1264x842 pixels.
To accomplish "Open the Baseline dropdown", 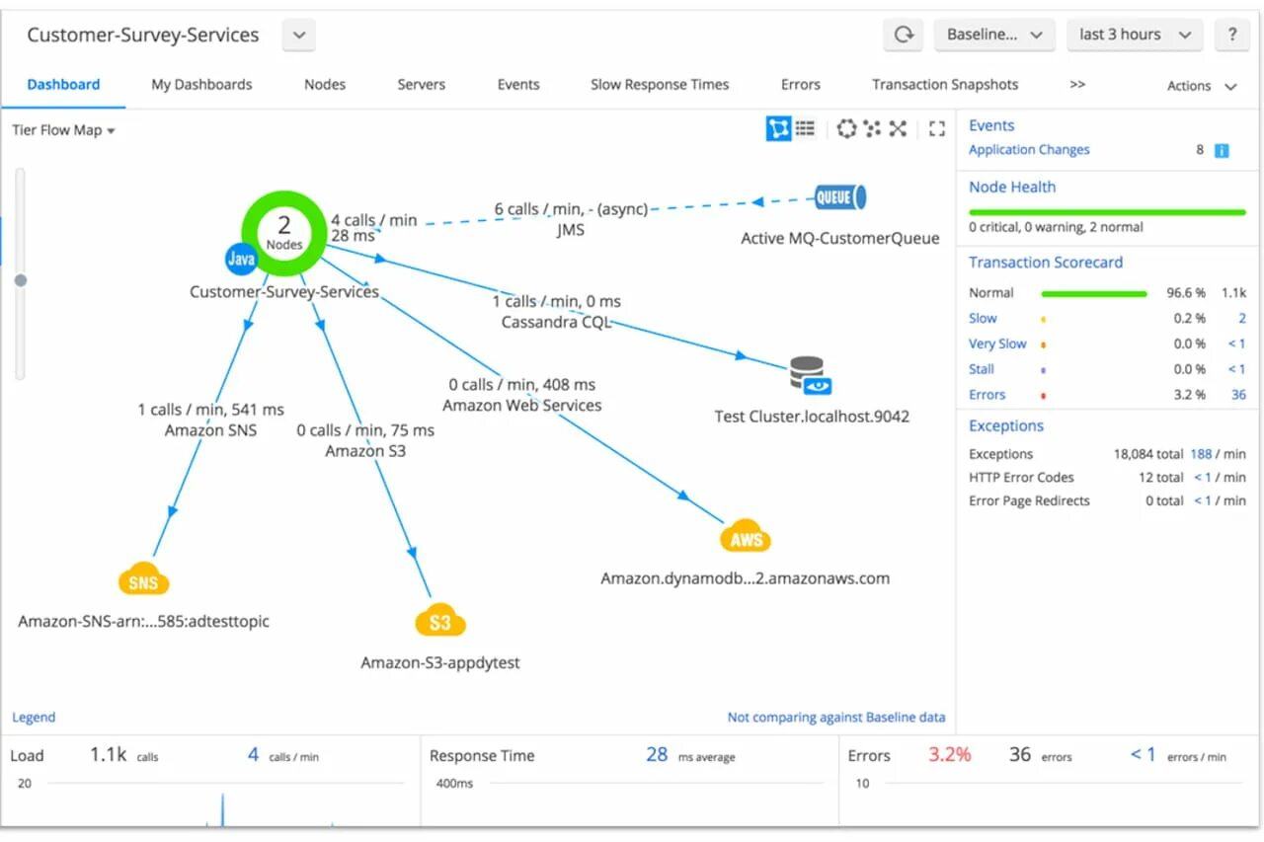I will 994,35.
